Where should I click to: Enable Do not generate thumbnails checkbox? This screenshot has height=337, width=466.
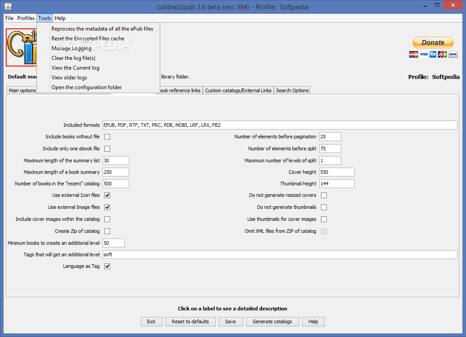324,207
